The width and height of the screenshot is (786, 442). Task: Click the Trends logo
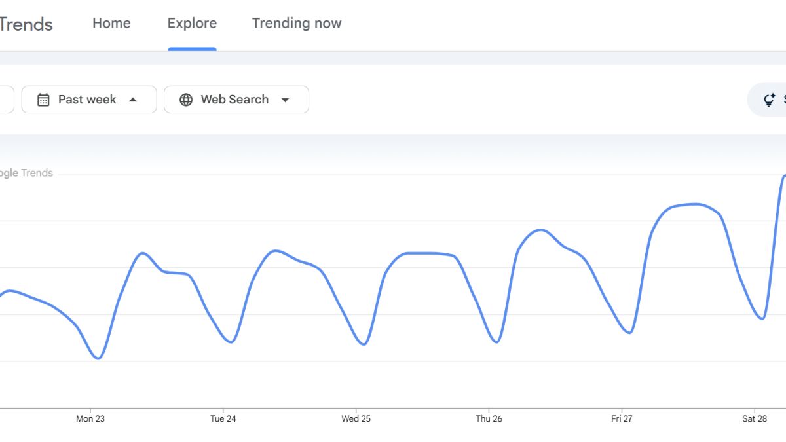pyautogui.click(x=28, y=24)
